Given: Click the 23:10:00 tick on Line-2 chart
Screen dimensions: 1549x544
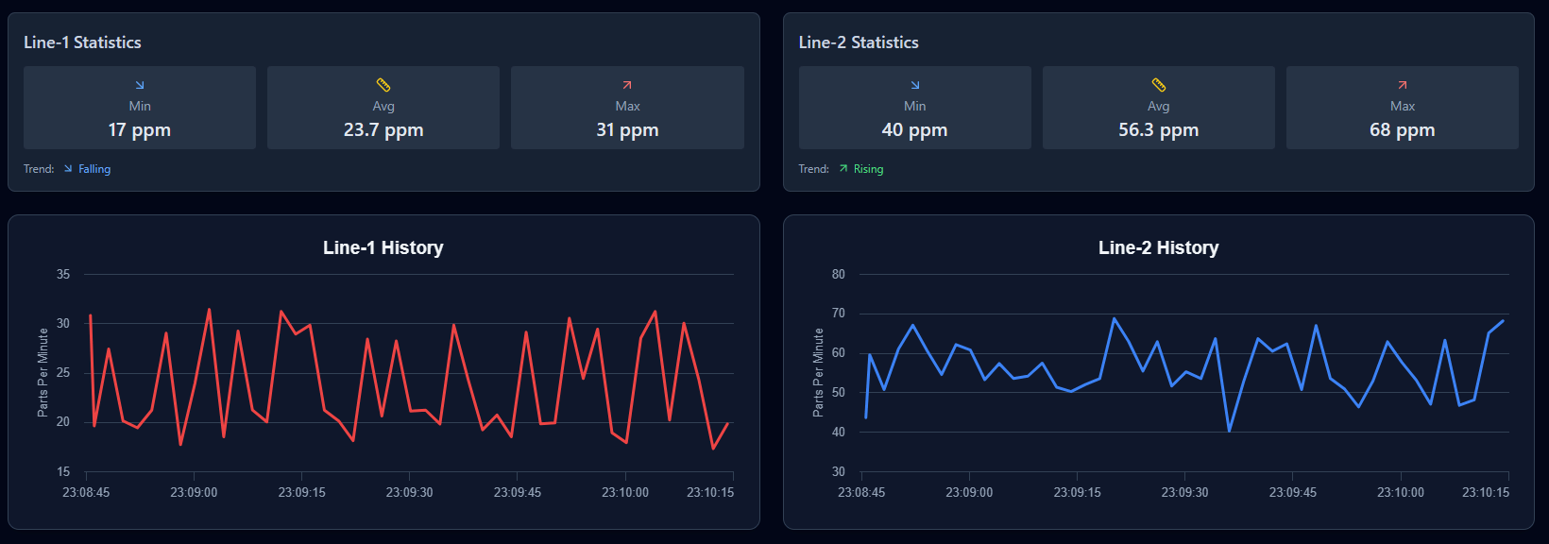Looking at the screenshot, I should pos(1400,492).
